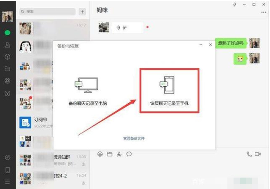
Task: Open the emoji picker in chat toolbar
Action: click(100, 154)
